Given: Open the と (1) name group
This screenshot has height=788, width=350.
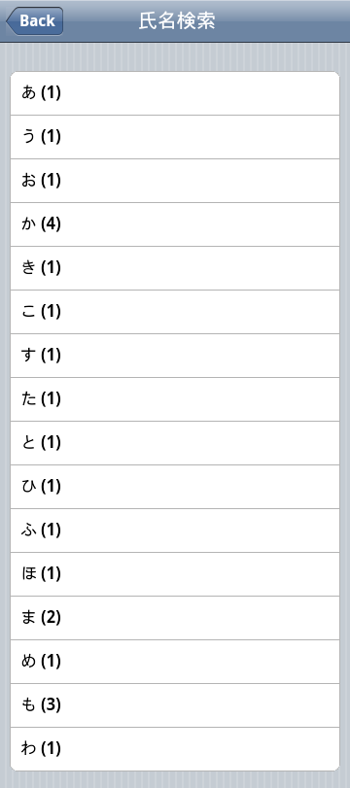Looking at the screenshot, I should (x=175, y=443).
